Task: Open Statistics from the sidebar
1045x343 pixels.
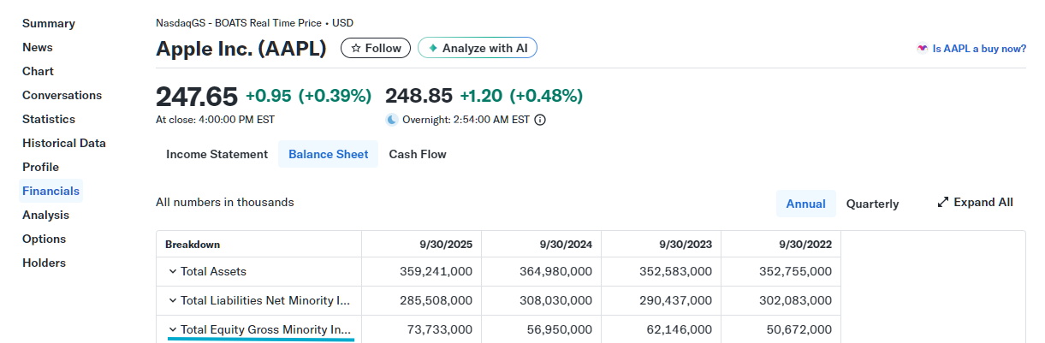Action: coord(49,119)
